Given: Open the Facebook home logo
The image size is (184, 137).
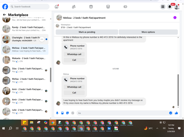Looking at the screenshot, I should tap(5, 7).
